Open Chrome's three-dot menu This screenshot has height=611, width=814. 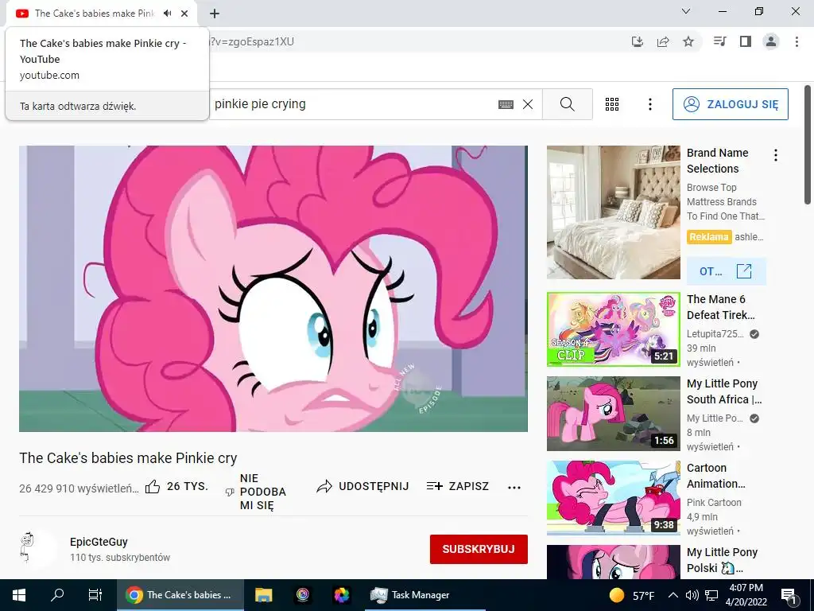pyautogui.click(x=797, y=41)
